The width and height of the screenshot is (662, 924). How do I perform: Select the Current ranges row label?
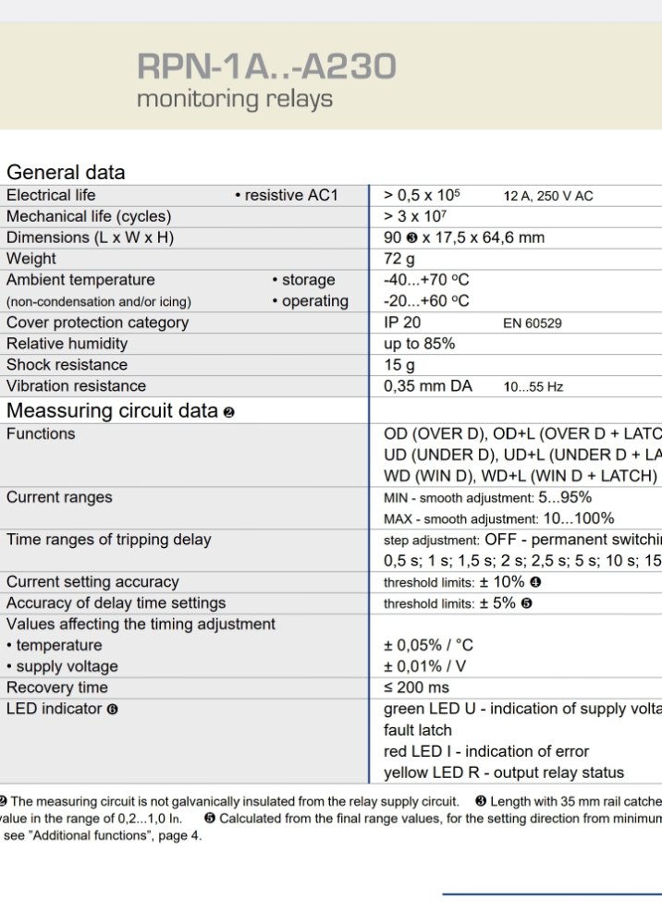[59, 497]
